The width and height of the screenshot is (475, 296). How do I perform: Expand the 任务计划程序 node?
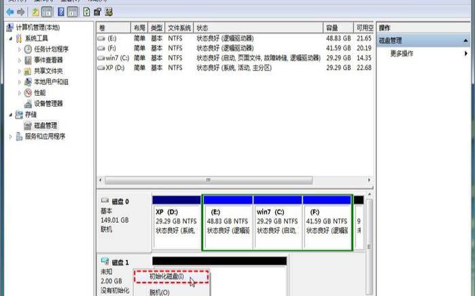click(x=20, y=50)
